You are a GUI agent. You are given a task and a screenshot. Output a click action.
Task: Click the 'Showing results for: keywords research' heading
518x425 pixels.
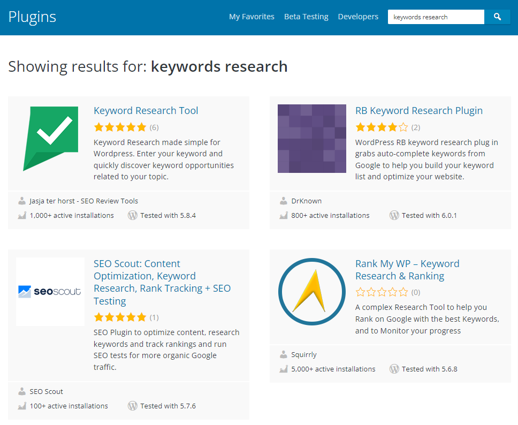point(148,66)
